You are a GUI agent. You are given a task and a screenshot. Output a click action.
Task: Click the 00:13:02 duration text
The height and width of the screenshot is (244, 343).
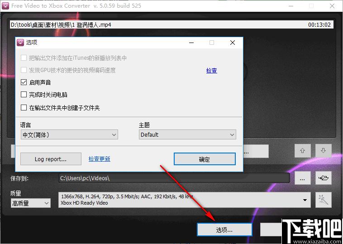[319, 25]
